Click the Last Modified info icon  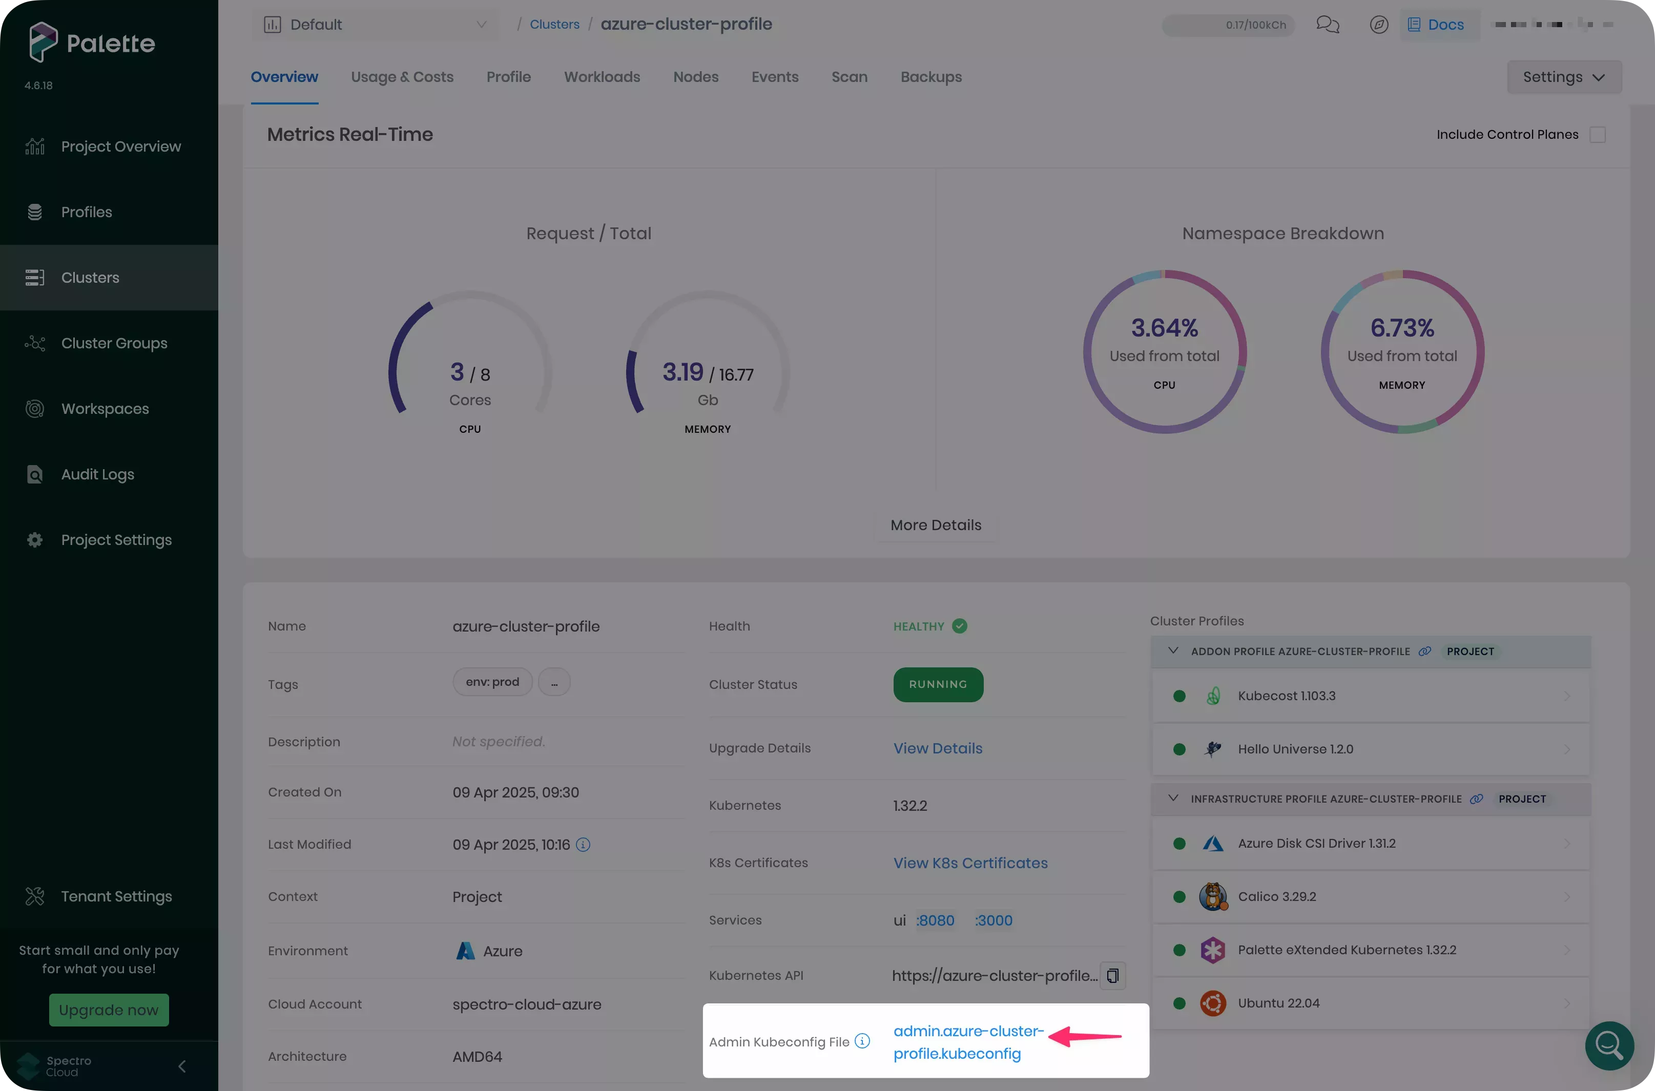(x=583, y=844)
